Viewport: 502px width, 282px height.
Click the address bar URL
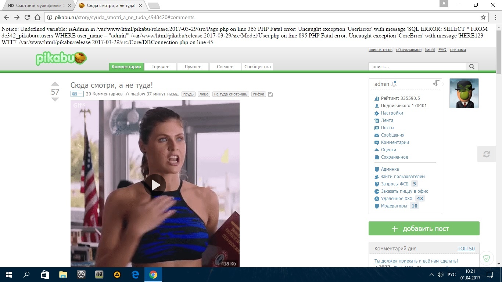(125, 17)
